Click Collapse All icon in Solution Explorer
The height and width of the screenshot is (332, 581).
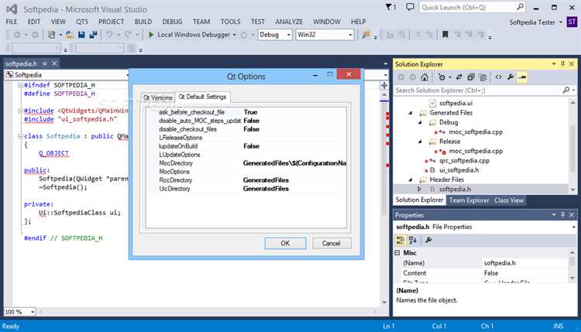[471, 77]
